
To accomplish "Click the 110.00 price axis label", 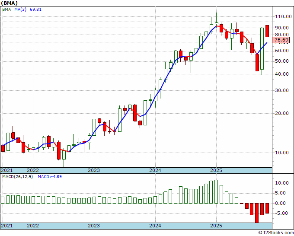I will (283, 16).
